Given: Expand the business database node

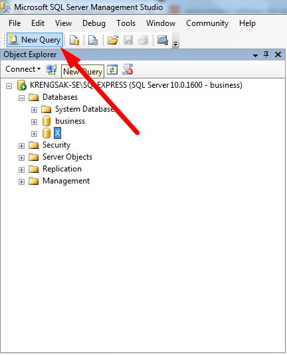Looking at the screenshot, I should coord(34,122).
